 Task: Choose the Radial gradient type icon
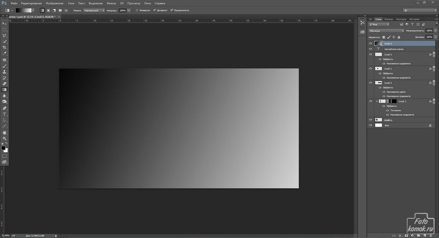click(x=48, y=10)
